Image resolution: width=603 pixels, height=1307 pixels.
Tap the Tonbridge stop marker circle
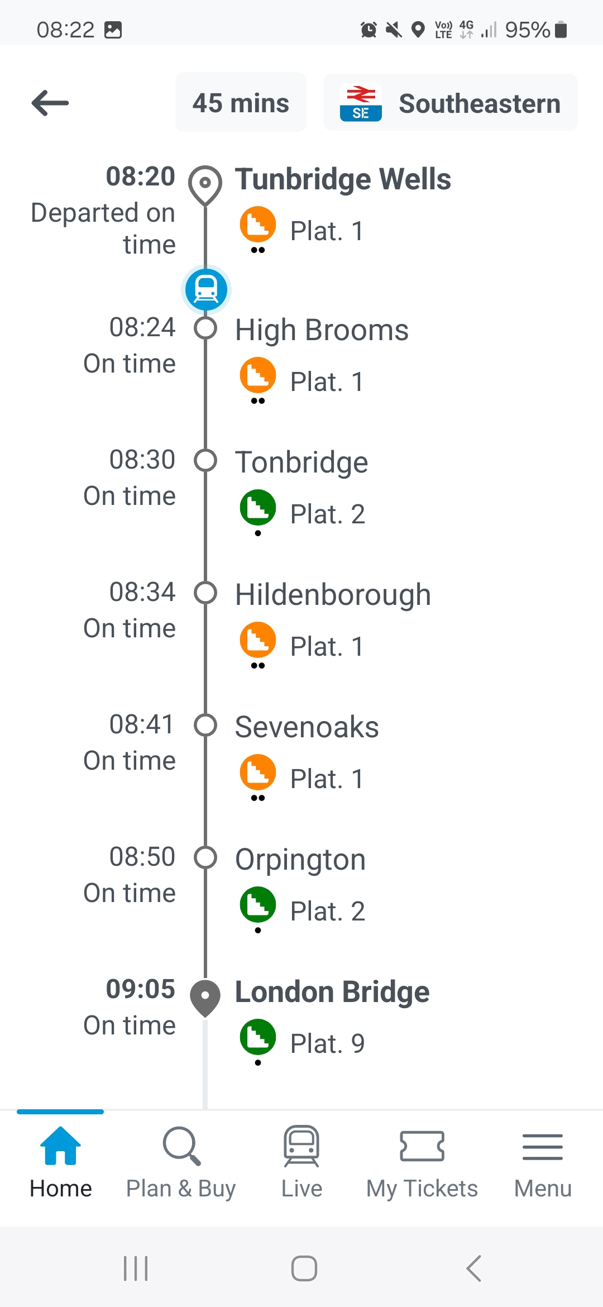point(205,461)
